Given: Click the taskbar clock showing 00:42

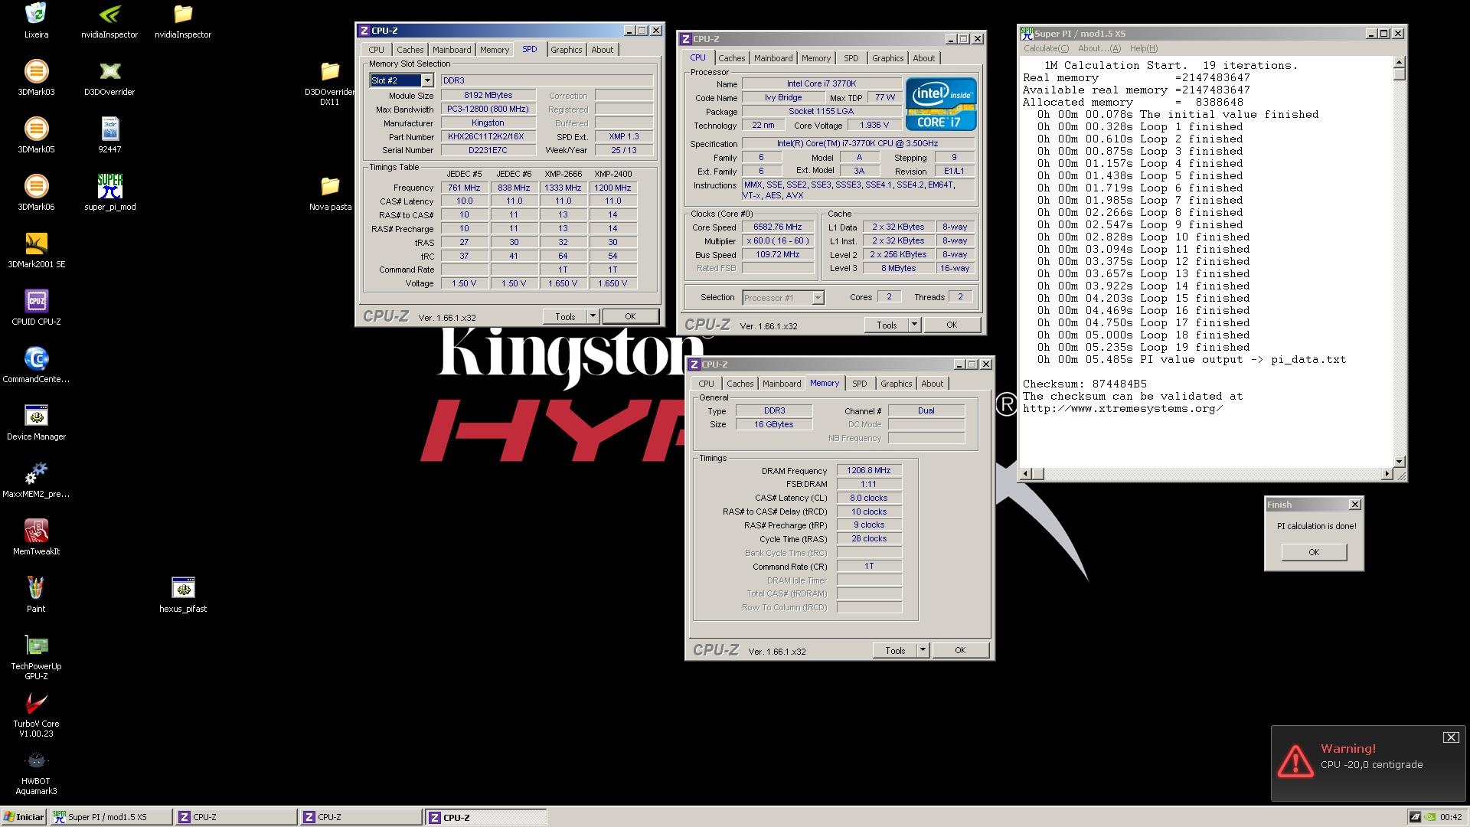Looking at the screenshot, I should 1451,817.
